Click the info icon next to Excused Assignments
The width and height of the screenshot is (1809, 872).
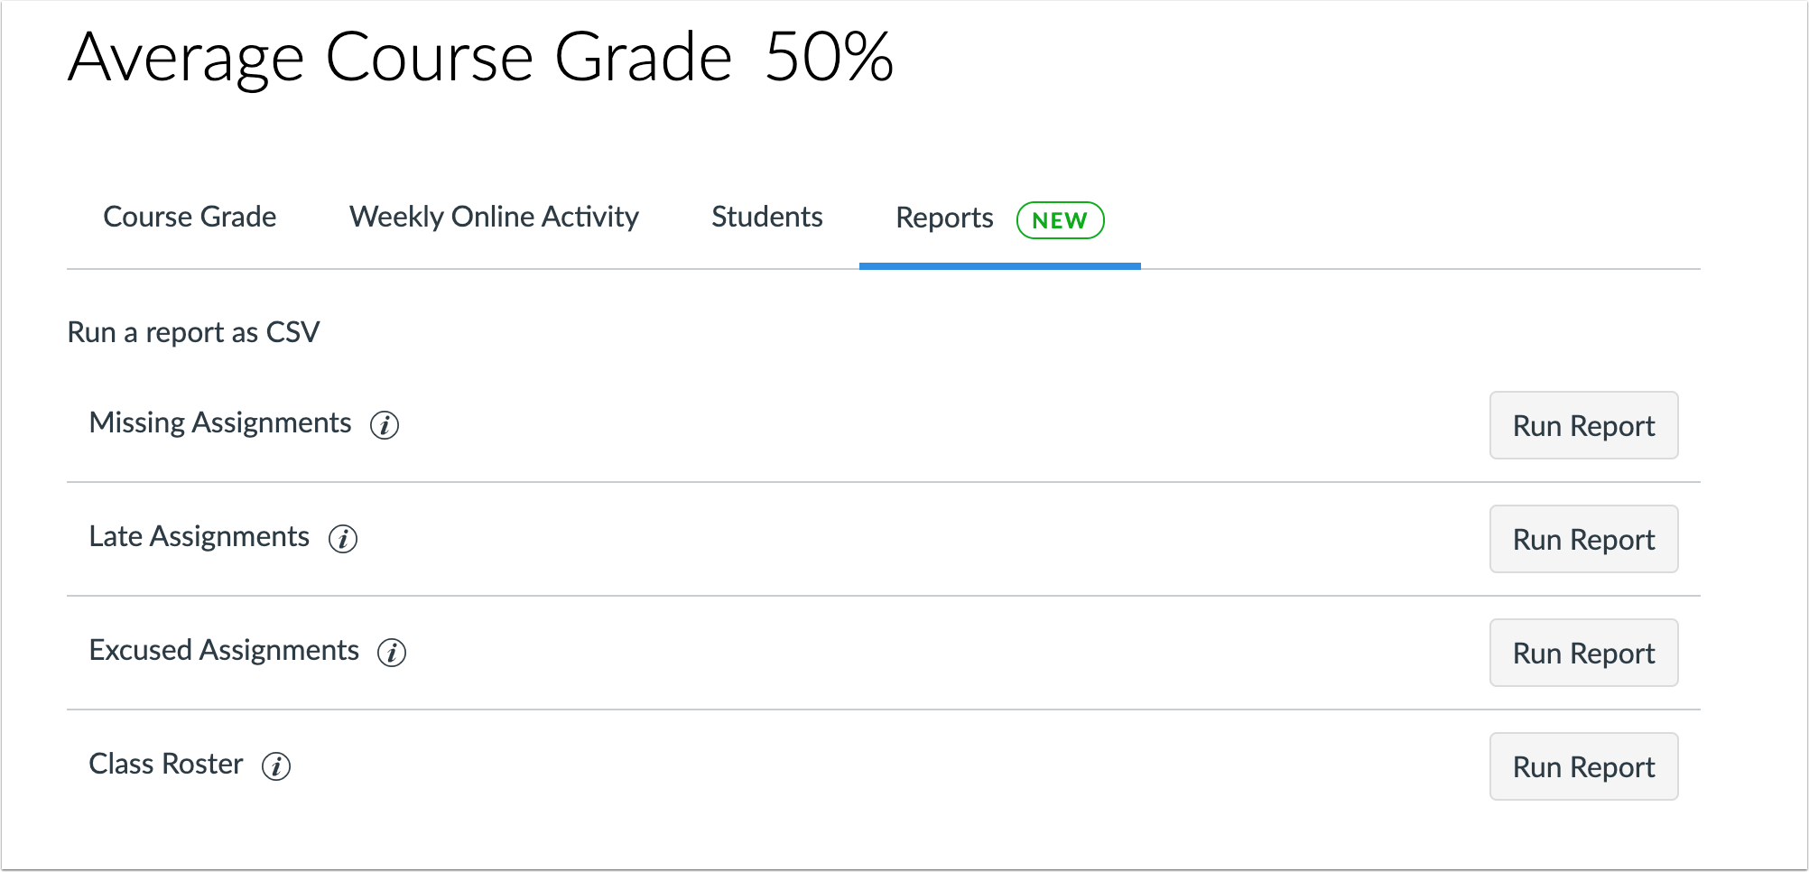pyautogui.click(x=393, y=653)
